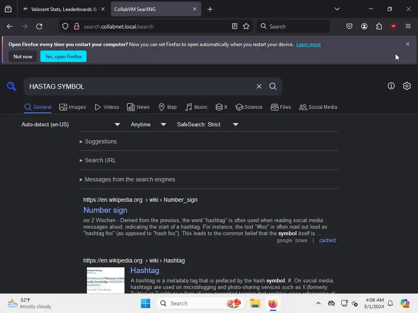The height and width of the screenshot is (313, 418).
Task: Open the Firefox application menu
Action: [x=408, y=26]
